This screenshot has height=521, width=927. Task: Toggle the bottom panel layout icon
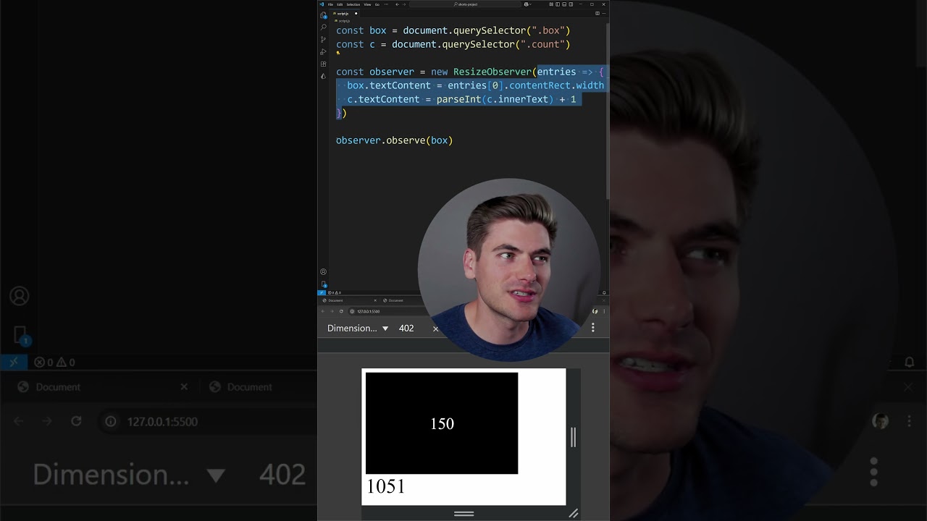[x=564, y=4]
